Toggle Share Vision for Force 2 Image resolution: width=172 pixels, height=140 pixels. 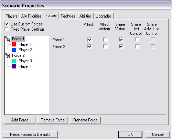coord(121,47)
